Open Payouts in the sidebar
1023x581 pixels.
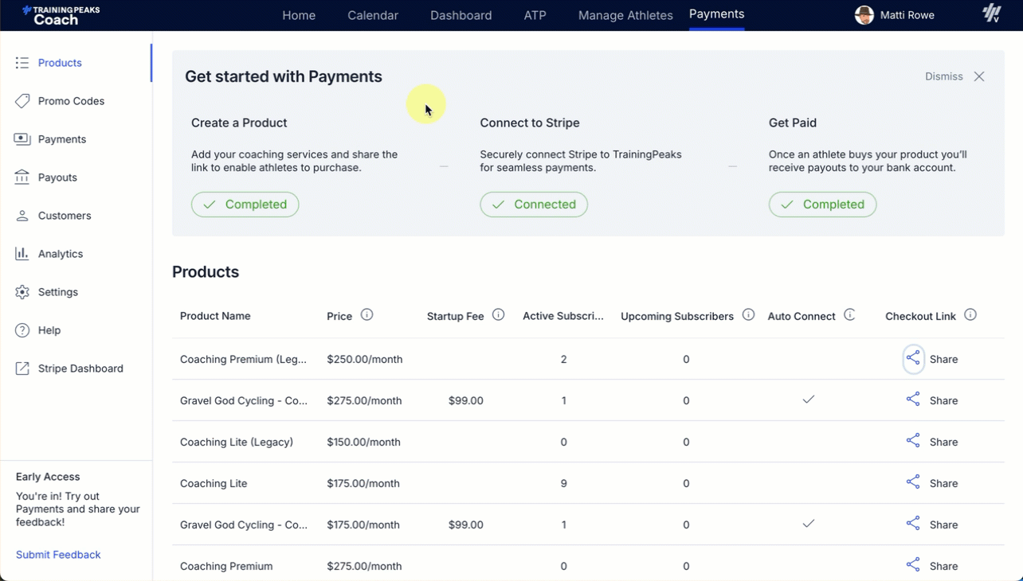pyautogui.click(x=57, y=177)
